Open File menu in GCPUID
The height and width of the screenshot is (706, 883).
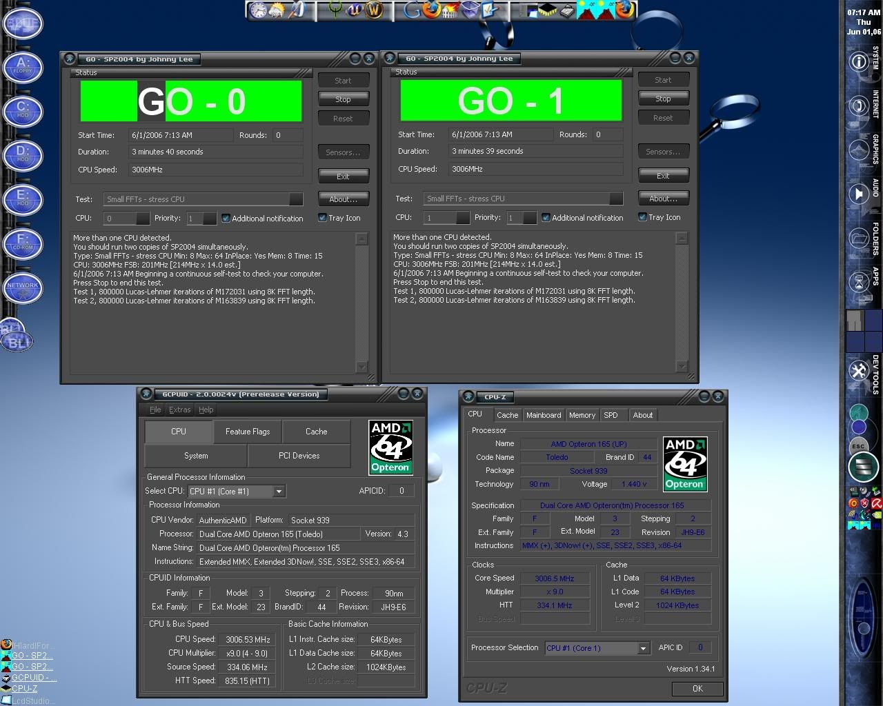[155, 410]
